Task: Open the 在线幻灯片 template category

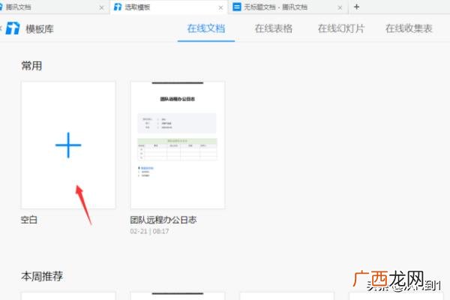Action: coord(341,28)
